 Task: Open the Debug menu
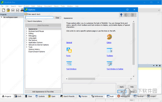[40, 6]
